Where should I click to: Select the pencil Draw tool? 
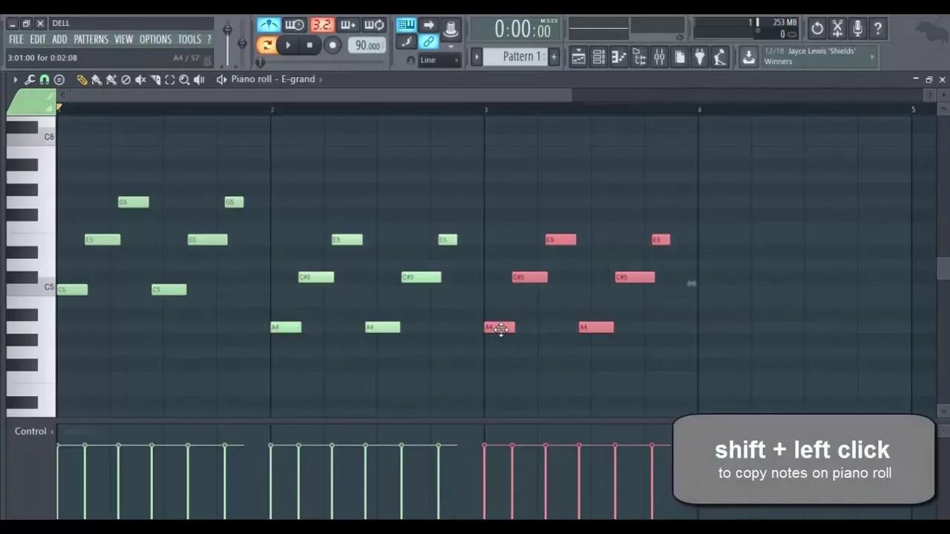point(82,79)
